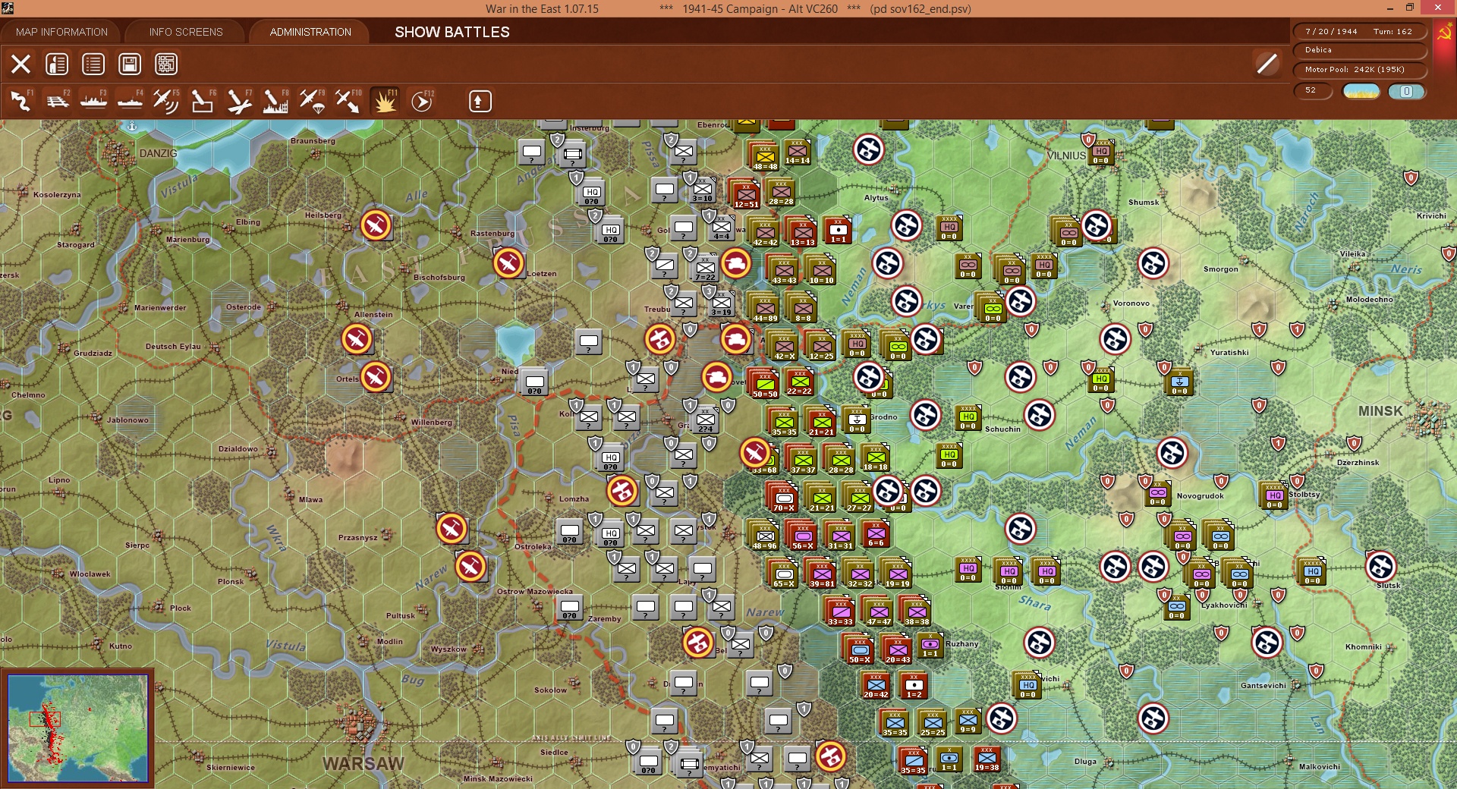The image size is (1457, 789).
Task: Select the unit counter labeled 9=9
Action: pos(968,721)
